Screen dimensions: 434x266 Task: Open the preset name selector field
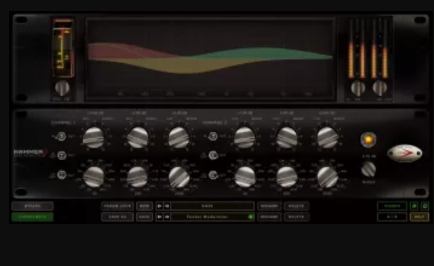click(x=212, y=217)
